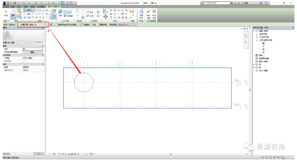Click the Open file icon in quick access toolbar

11,3
